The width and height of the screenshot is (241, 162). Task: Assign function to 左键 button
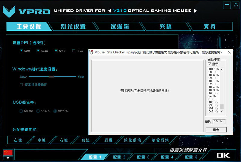(18, 140)
